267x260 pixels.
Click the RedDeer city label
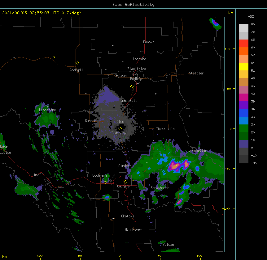tap(136, 79)
